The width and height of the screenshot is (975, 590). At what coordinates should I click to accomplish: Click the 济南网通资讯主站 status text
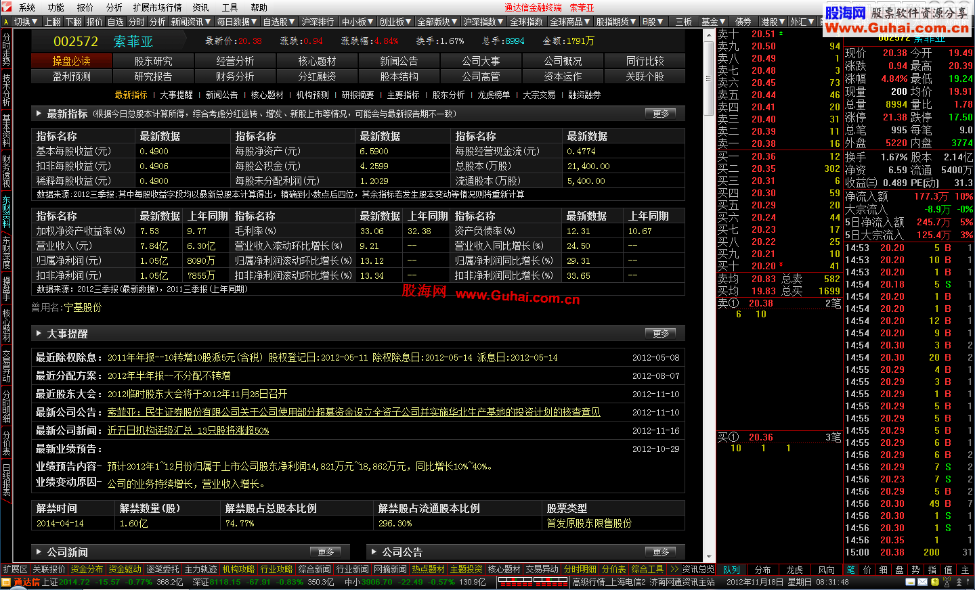tap(682, 582)
